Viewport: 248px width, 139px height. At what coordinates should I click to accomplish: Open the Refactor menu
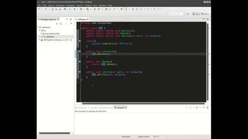coord(60,5)
